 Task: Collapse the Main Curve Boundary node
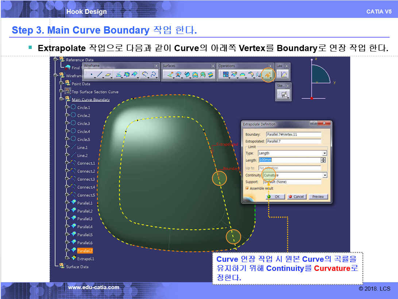pos(62,99)
